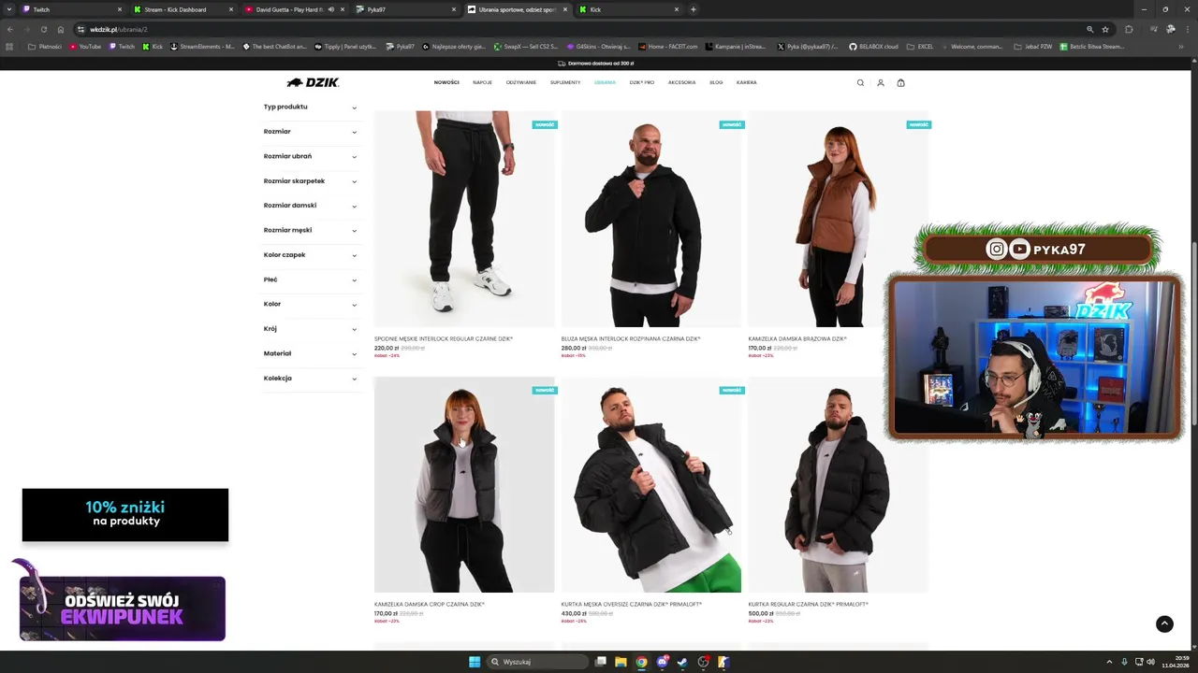Expand the Rozmiar filter
This screenshot has height=673, width=1198.
(x=310, y=132)
